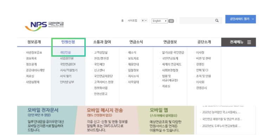Screen dimensions: 278x139
Task: Select 국민연금자문단 submenu item
Action: 103,76
